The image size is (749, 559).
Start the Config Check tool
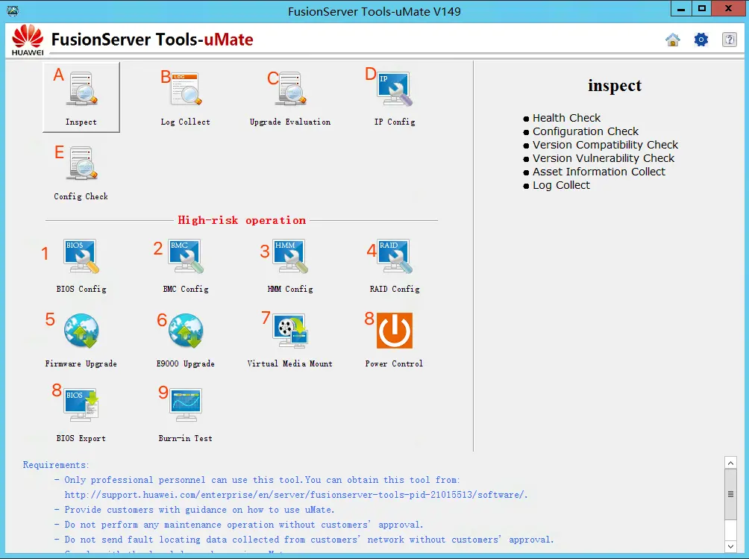click(81, 172)
